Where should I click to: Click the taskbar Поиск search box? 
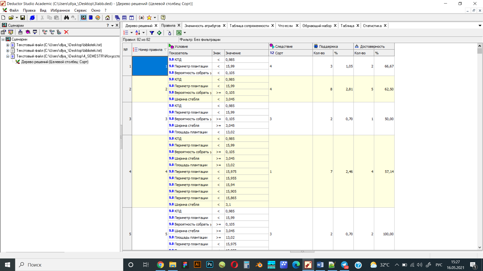(69, 265)
